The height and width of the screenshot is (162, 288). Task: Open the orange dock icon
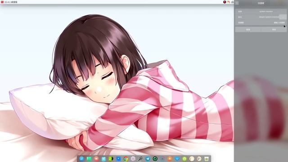coord(170,159)
